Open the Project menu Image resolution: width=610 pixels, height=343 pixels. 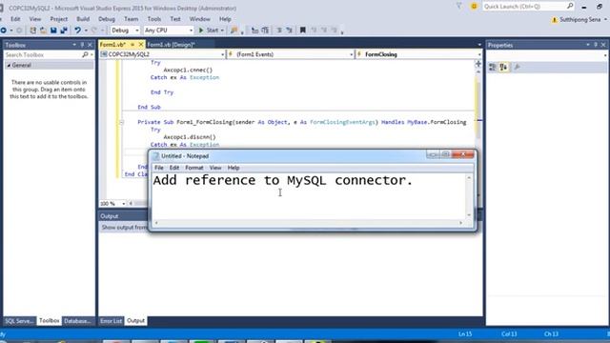(59, 19)
